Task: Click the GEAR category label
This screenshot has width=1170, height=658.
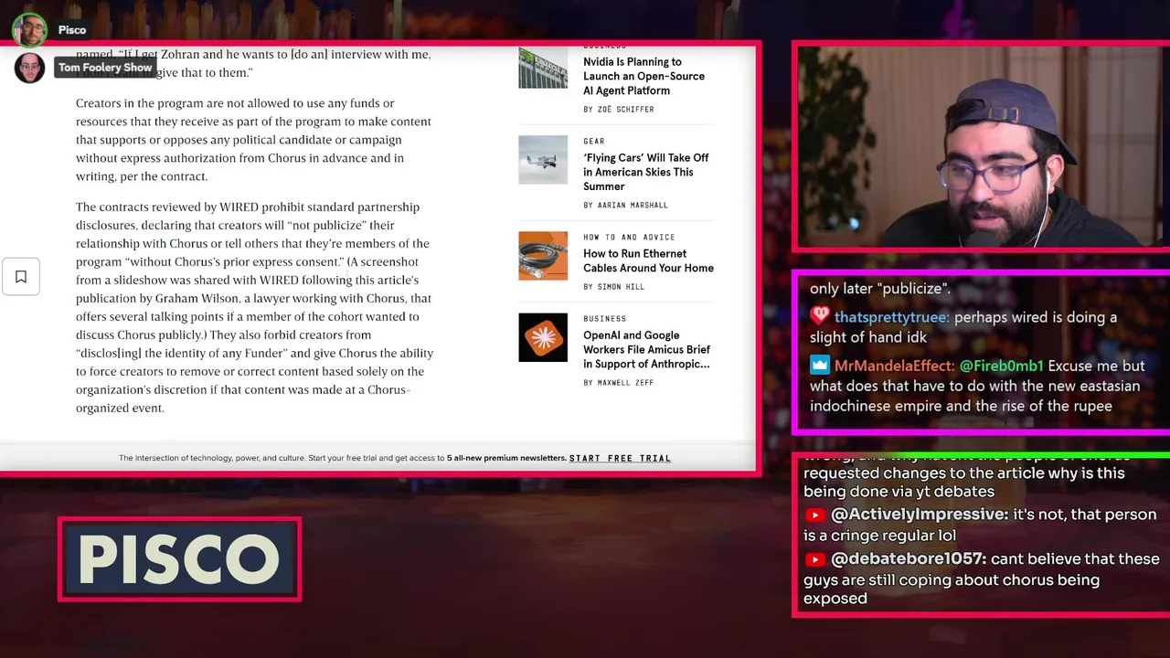Action: pyautogui.click(x=594, y=142)
